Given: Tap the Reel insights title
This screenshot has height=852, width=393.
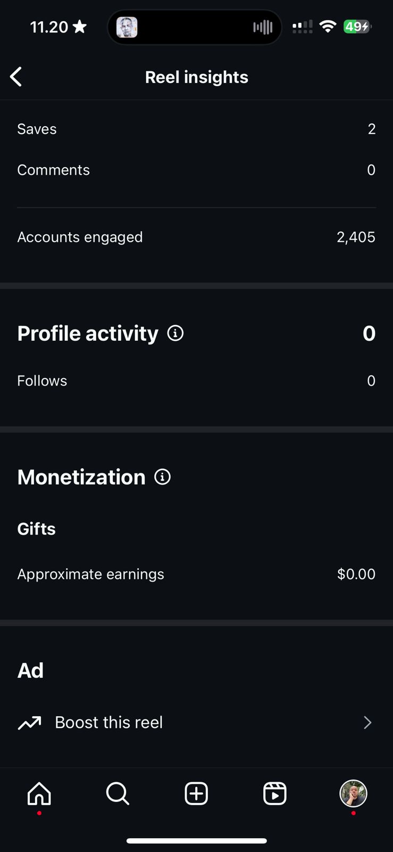Looking at the screenshot, I should pyautogui.click(x=197, y=77).
